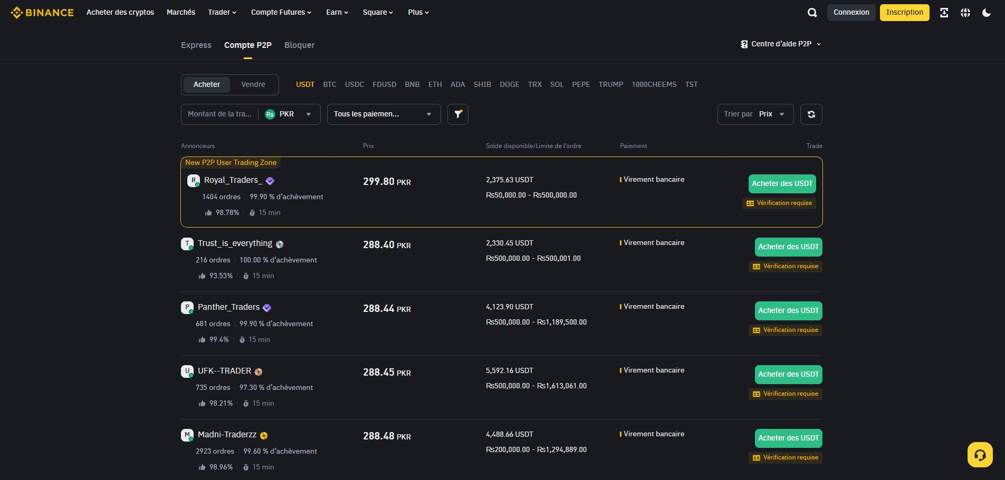Viewport: 1005px width, 480px height.
Task: Click Trust_is_everything avatar icon
Action: pyautogui.click(x=187, y=244)
